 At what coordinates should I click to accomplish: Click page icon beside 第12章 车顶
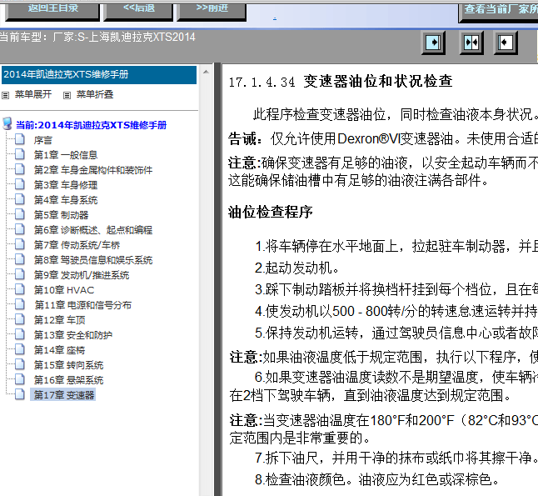coord(20,319)
